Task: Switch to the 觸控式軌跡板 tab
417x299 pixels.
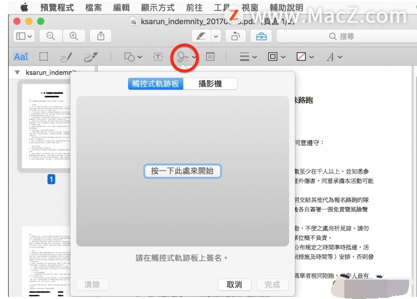Action: (x=156, y=84)
